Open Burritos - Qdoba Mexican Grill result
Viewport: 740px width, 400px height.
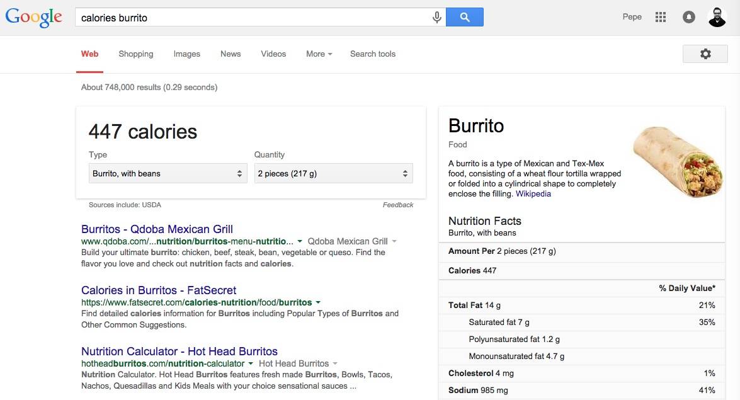pyautogui.click(x=157, y=229)
